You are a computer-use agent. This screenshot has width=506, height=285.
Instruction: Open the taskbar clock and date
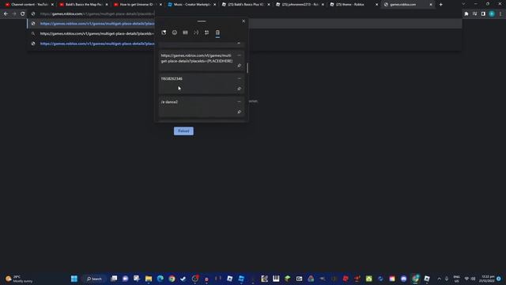(487, 279)
